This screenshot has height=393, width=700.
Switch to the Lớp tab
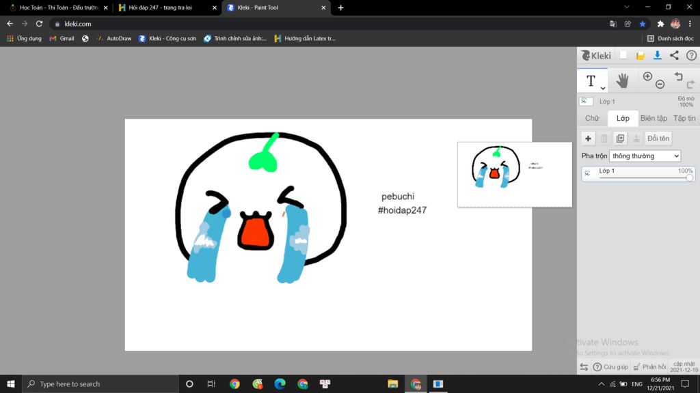click(623, 118)
